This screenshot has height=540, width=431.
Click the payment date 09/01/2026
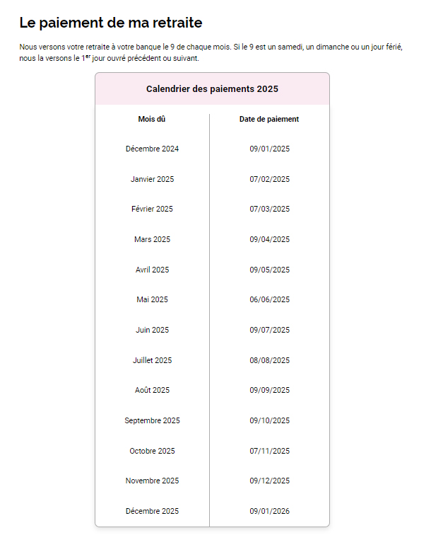click(x=269, y=511)
